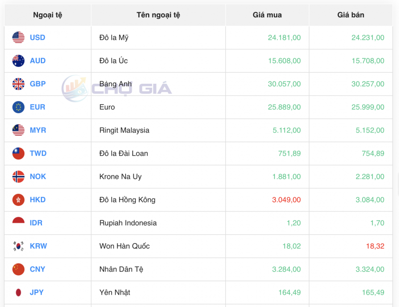Image resolution: width=399 pixels, height=307 pixels.
Task: Select the KRW currency code
Action: (x=38, y=246)
